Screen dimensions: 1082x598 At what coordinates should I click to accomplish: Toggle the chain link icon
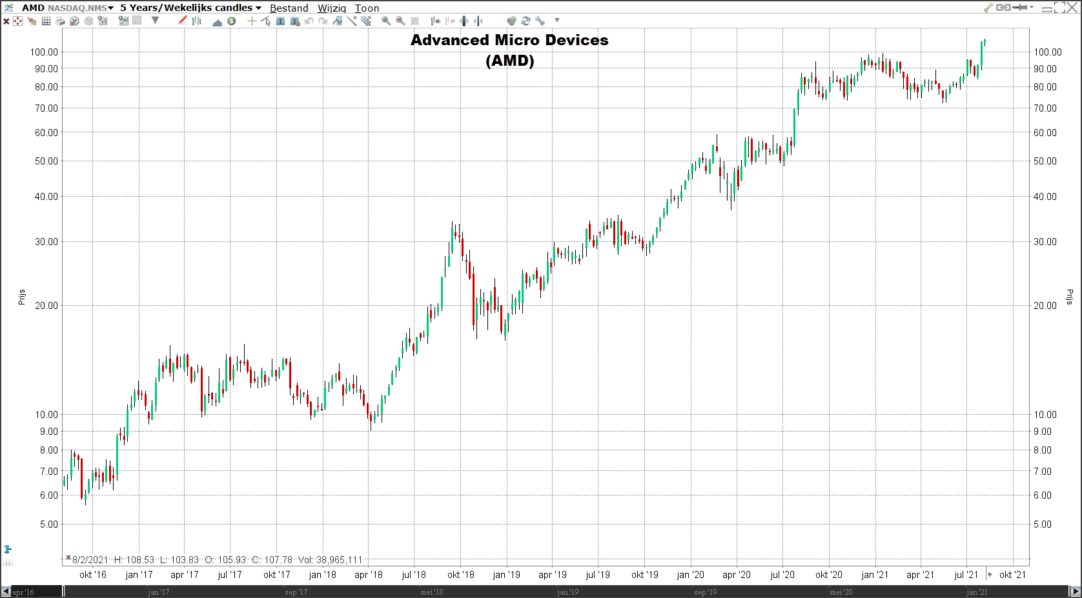(1004, 8)
